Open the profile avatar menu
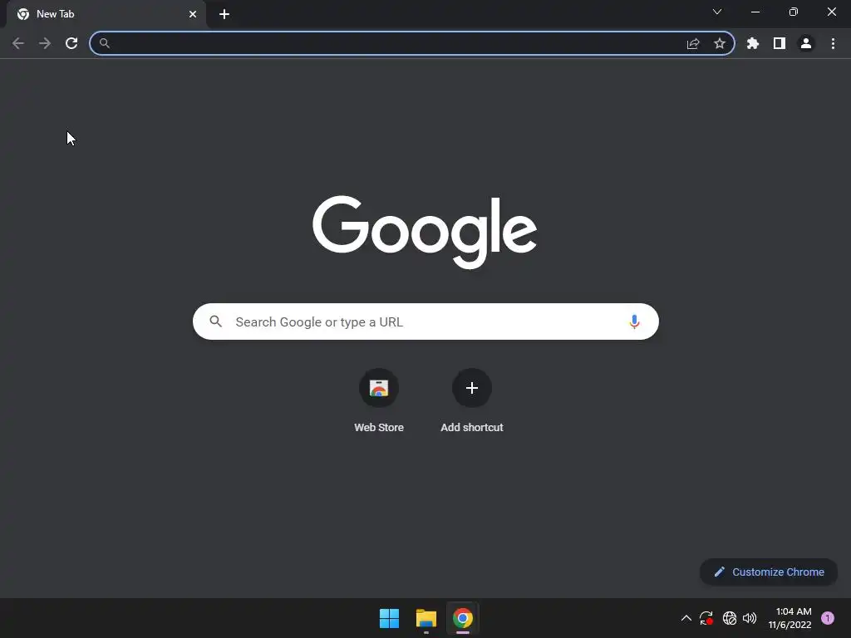The width and height of the screenshot is (851, 638). pyautogui.click(x=806, y=43)
